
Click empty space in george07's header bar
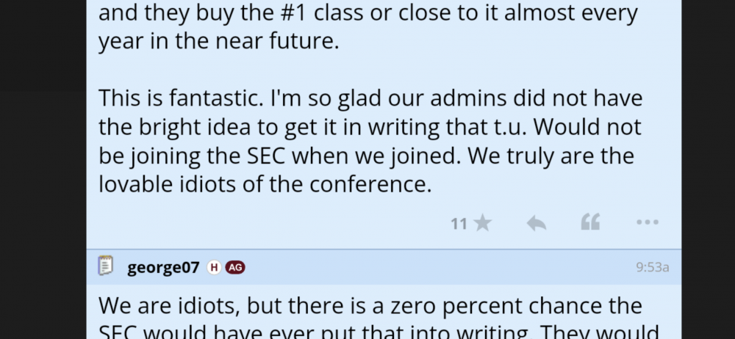441,268
